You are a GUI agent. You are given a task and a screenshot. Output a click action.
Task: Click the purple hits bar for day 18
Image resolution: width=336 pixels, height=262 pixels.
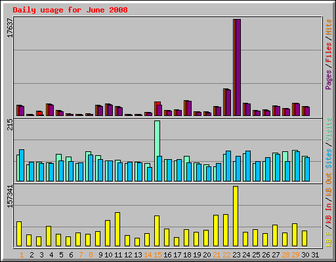[189, 109]
